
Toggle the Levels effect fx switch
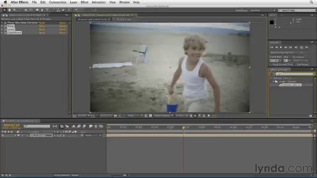5,29
